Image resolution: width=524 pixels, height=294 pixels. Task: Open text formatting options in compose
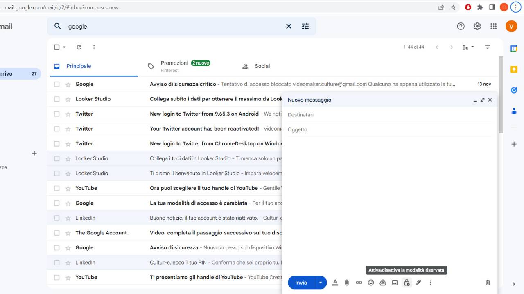coord(335,283)
